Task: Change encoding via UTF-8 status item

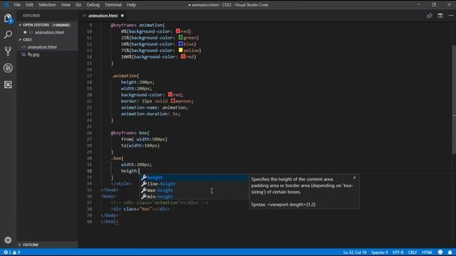Action: [398, 252]
